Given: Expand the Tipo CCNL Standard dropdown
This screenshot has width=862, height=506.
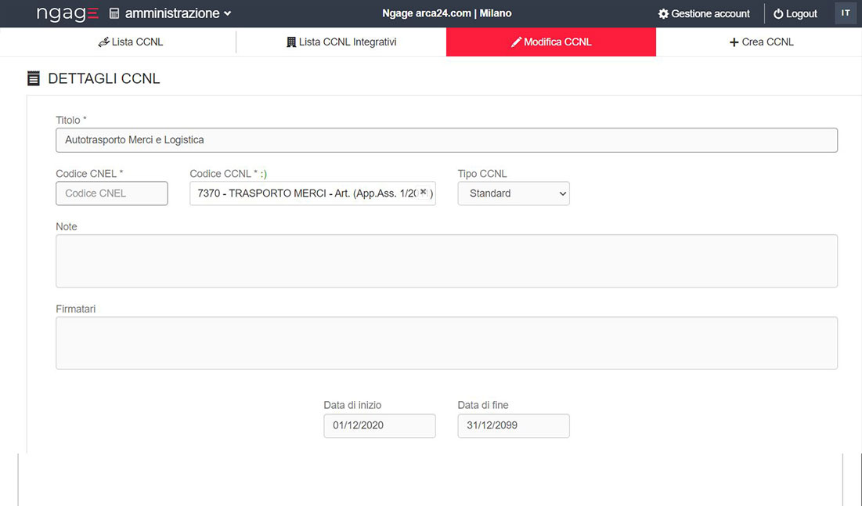Looking at the screenshot, I should (x=514, y=193).
